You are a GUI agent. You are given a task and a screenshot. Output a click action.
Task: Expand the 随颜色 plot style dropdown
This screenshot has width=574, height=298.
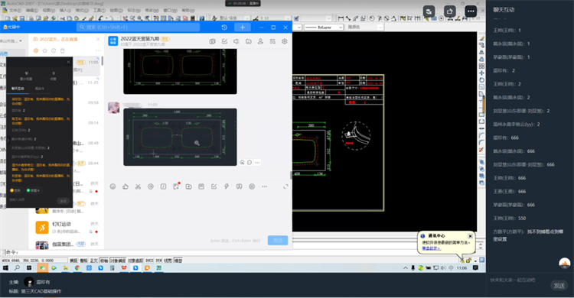click(364, 27)
